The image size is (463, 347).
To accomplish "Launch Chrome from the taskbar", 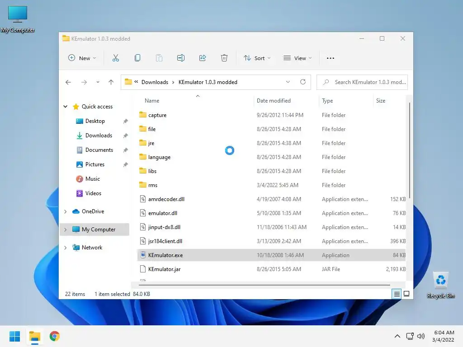I will coord(55,336).
